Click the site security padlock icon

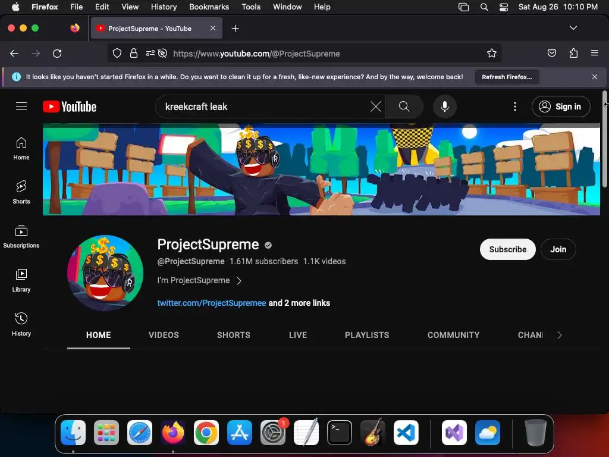(134, 54)
